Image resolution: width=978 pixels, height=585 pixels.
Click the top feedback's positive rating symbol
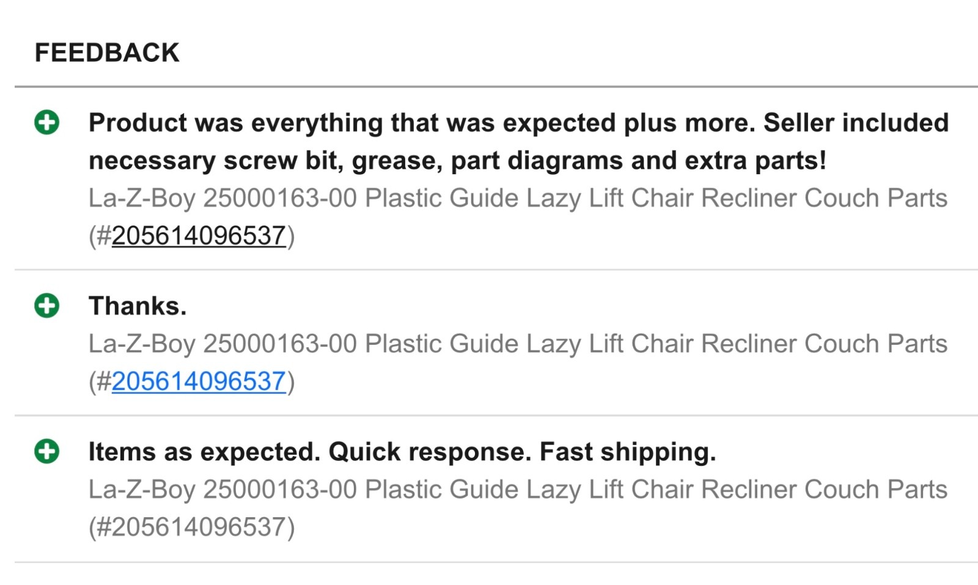coord(48,122)
